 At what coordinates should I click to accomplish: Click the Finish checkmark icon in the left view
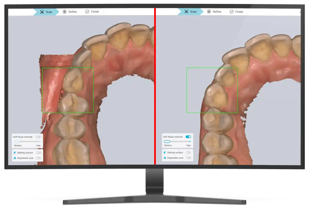coord(87,12)
